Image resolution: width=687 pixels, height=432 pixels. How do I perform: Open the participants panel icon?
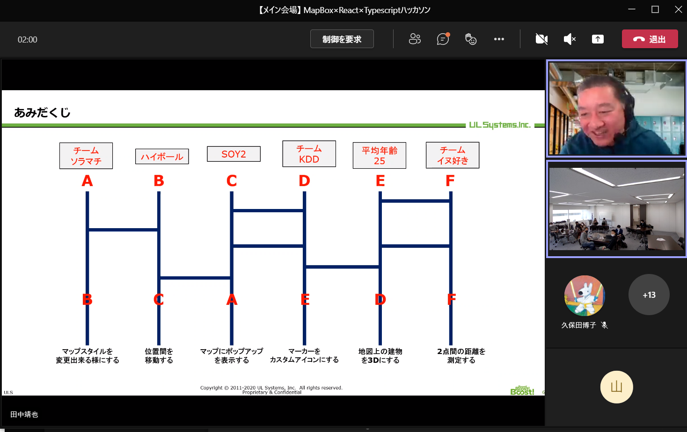(x=415, y=39)
